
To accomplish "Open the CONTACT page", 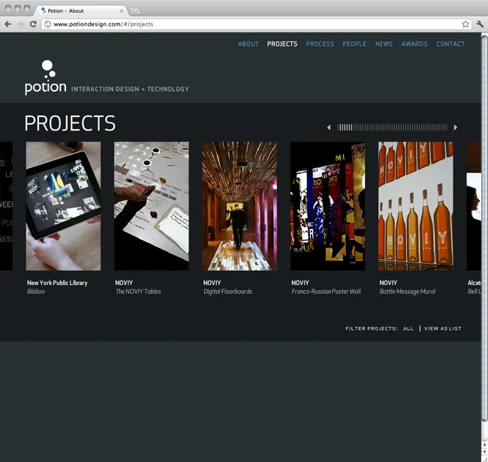I will coord(450,43).
